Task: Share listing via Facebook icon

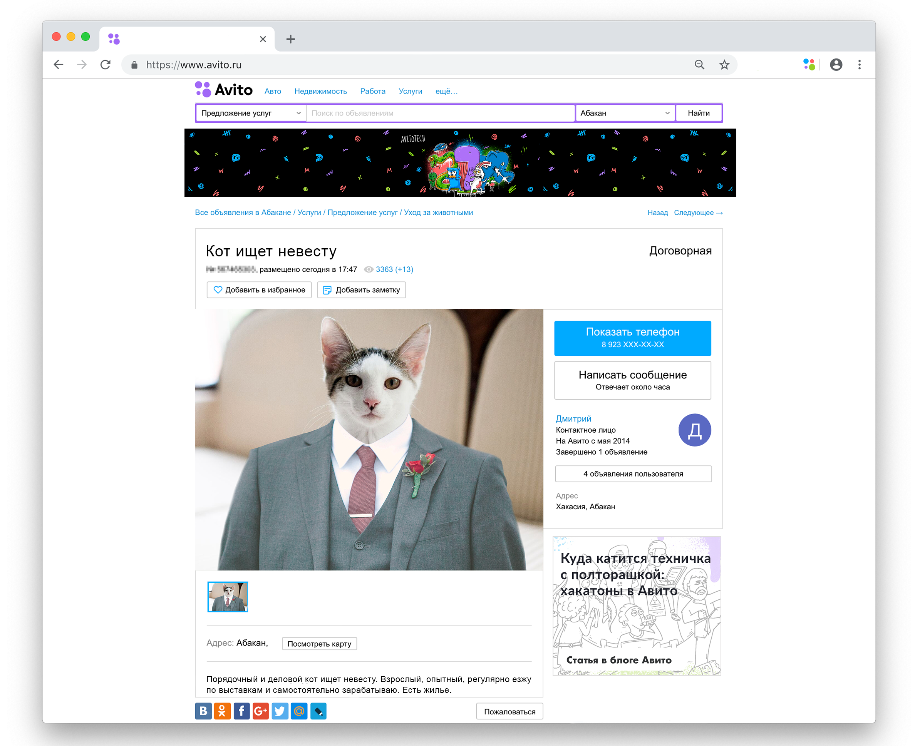Action: pos(241,711)
